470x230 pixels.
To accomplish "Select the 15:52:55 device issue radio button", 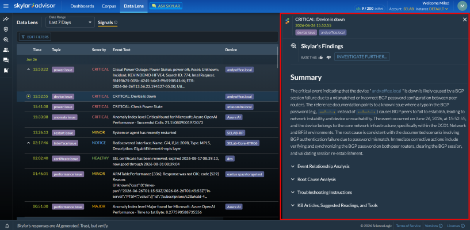I will pos(28,97).
